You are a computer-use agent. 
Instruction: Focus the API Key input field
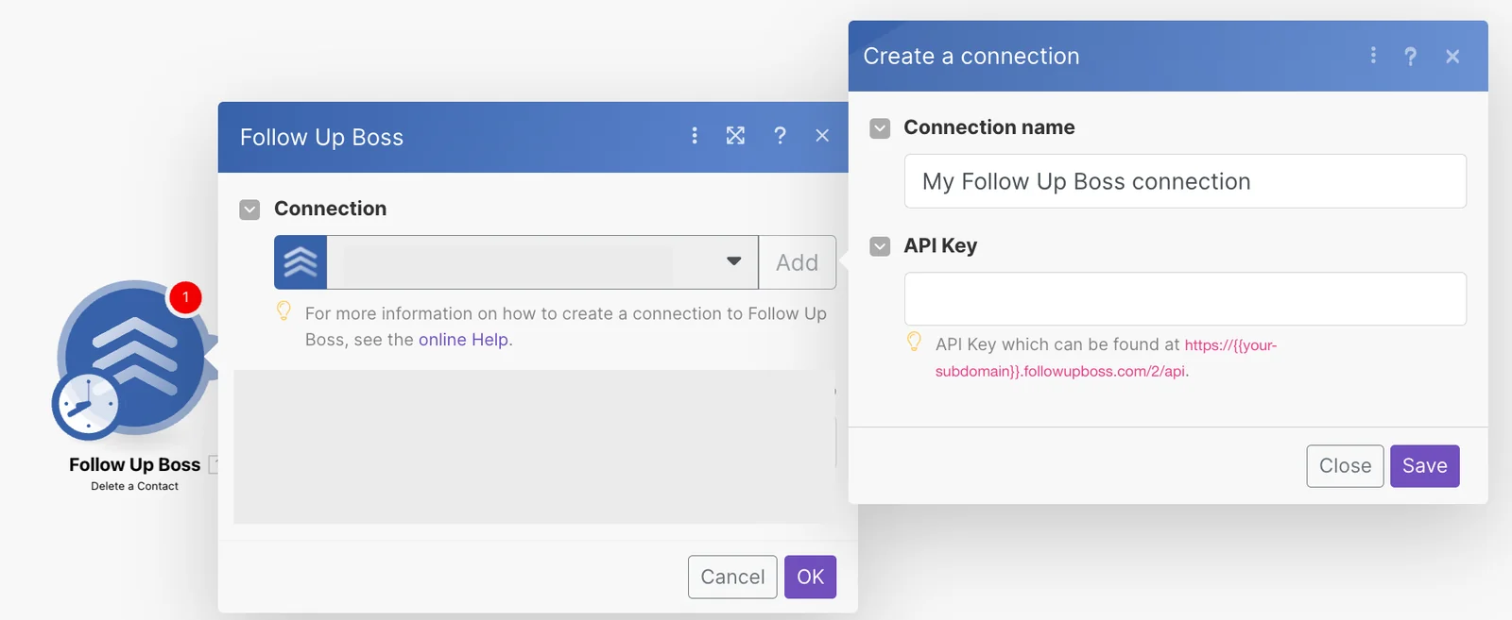pos(1185,299)
